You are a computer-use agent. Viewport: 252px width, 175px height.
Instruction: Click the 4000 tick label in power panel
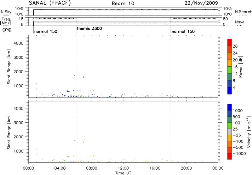pyautogui.click(x=19, y=43)
